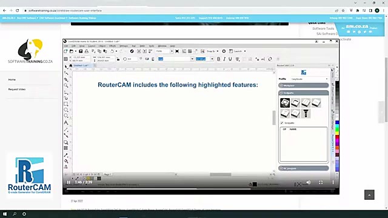Click the Request Video link
The height and width of the screenshot is (218, 388).
tap(17, 89)
